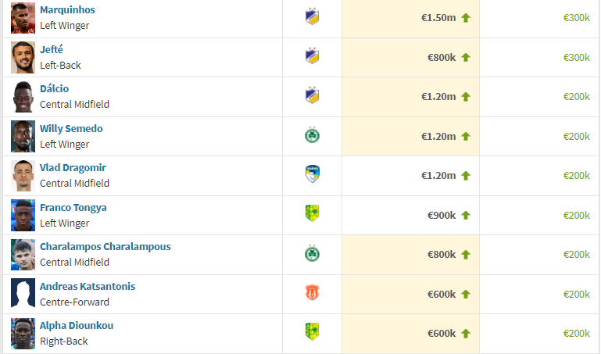Click the red crest beside Andreas Katsantonis

(312, 294)
